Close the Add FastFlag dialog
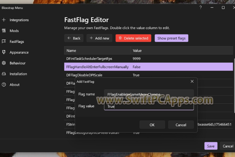 [192, 81]
